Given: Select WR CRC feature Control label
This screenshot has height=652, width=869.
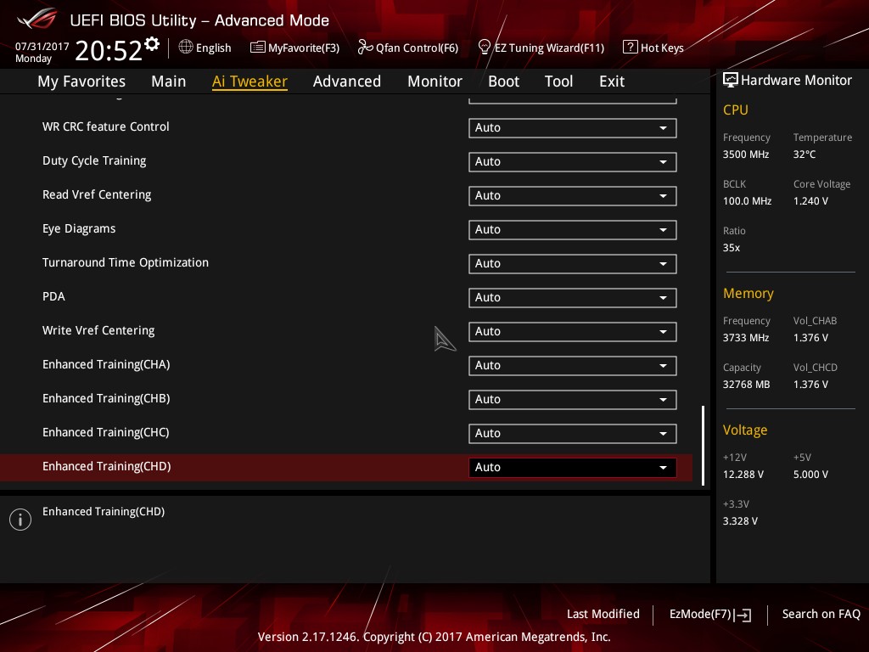Looking at the screenshot, I should [106, 126].
